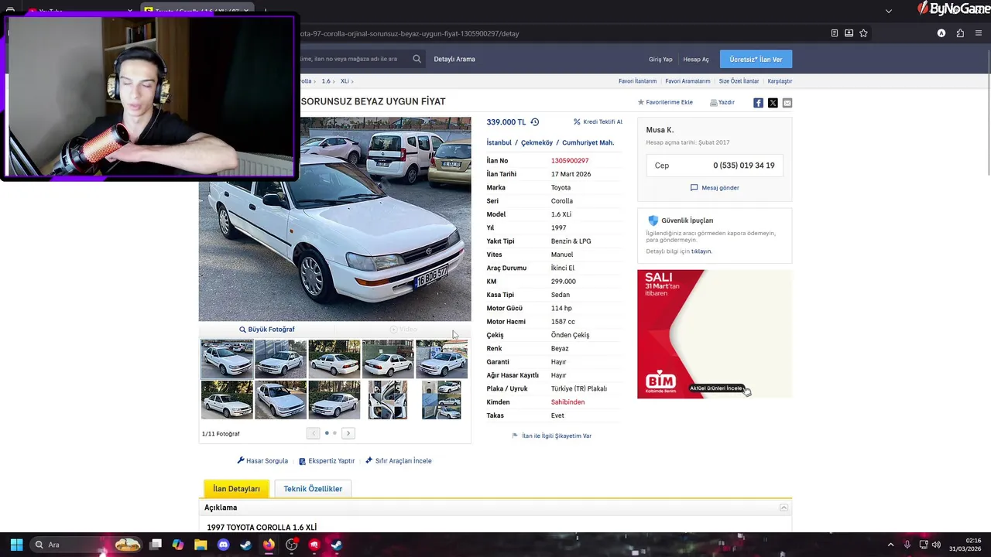Click the browser address bar URL

click(409, 33)
